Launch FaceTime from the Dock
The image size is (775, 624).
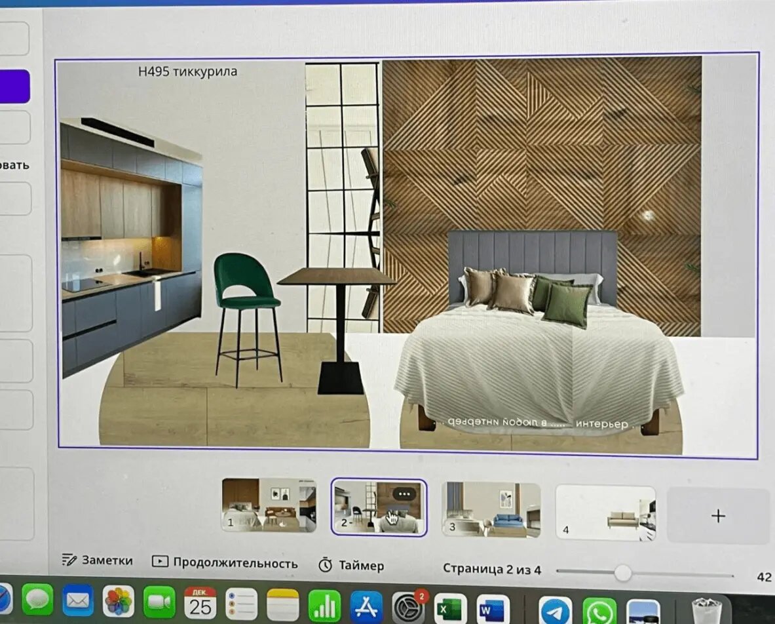pyautogui.click(x=159, y=602)
